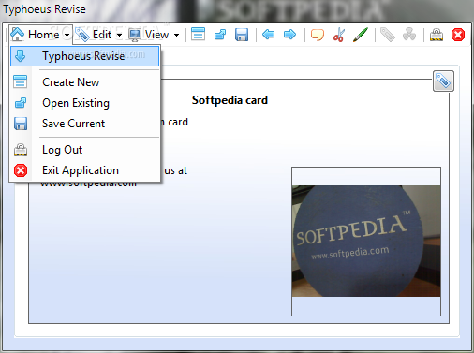Expand the Edit dropdown arrow
The image size is (474, 353).
tap(119, 35)
